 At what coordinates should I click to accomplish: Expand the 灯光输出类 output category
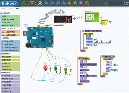(x=10, y=76)
